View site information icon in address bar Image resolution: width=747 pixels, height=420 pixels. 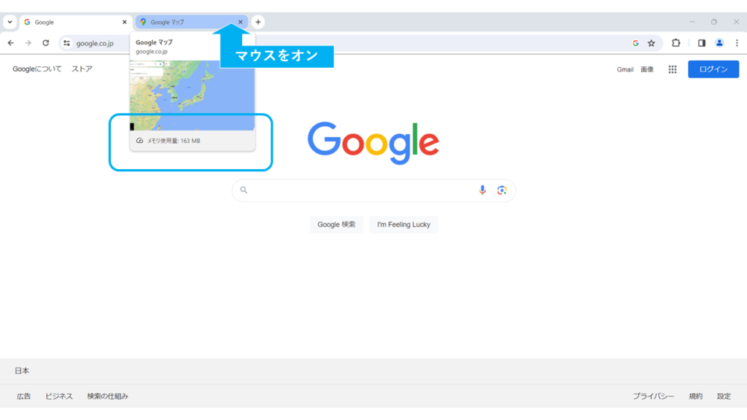(66, 43)
